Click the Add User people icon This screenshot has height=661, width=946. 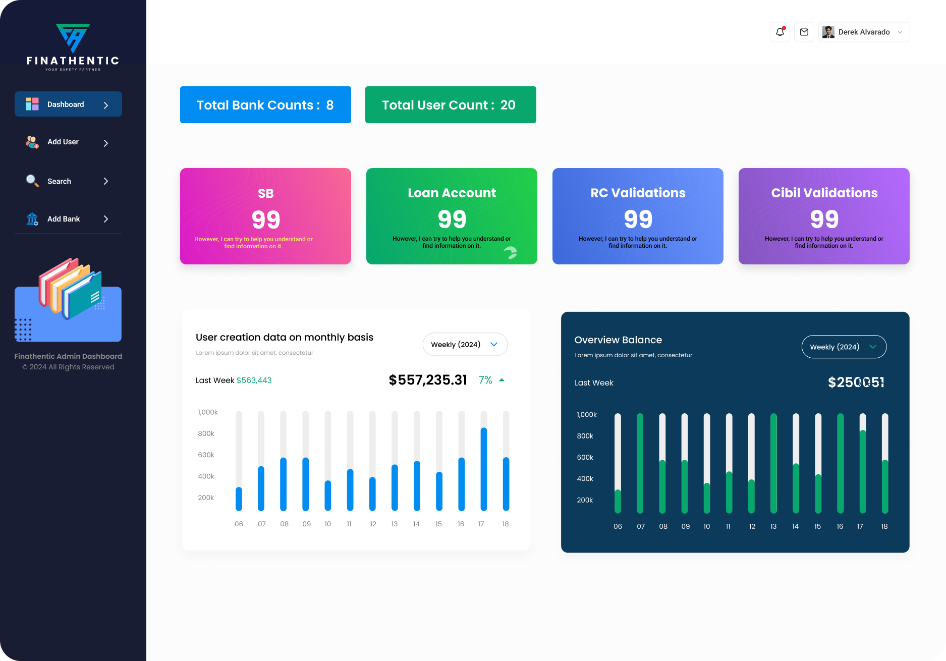pyautogui.click(x=32, y=142)
